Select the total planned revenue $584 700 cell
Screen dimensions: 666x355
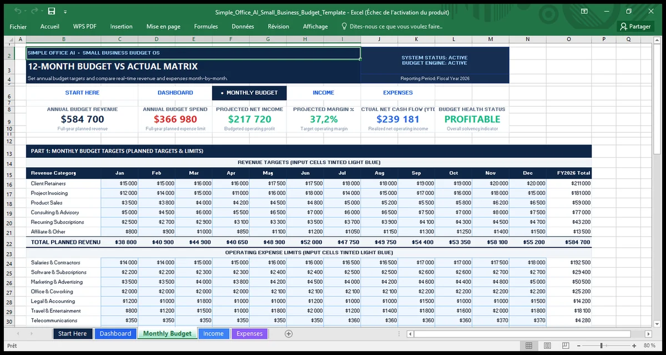coord(569,242)
